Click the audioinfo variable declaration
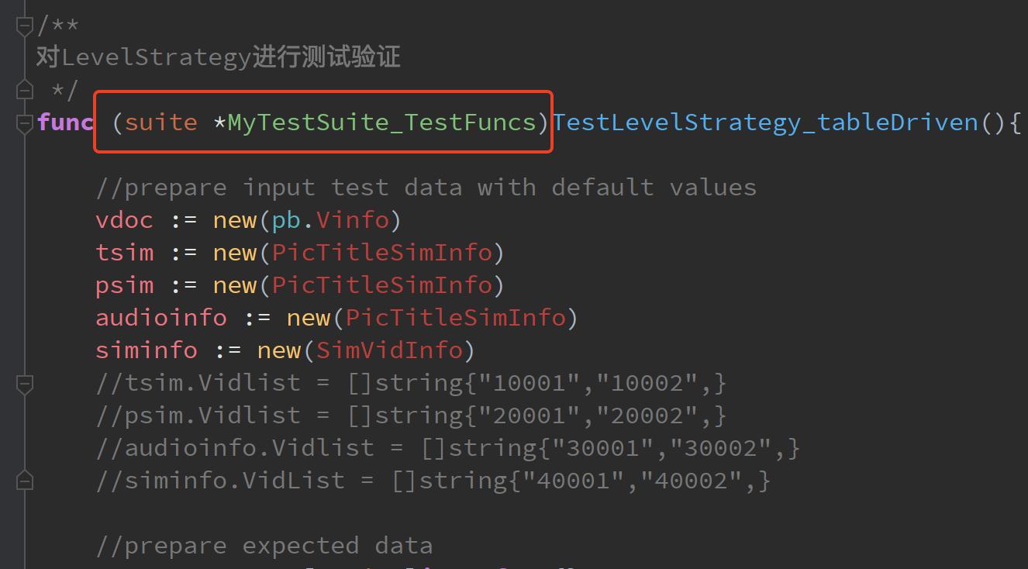This screenshot has width=1028, height=569. point(160,318)
